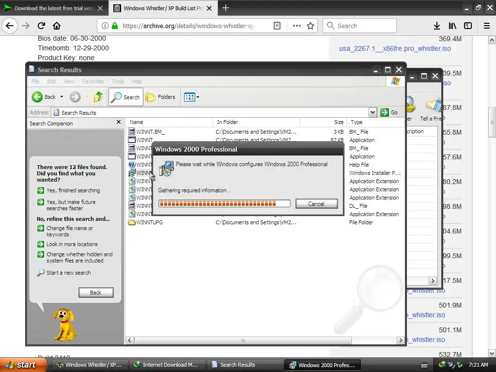Show site information icon in address bar
The image size is (496, 372).
coord(105,26)
